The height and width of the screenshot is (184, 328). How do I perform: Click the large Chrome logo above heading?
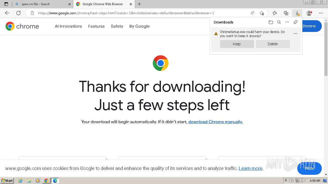(x=161, y=63)
